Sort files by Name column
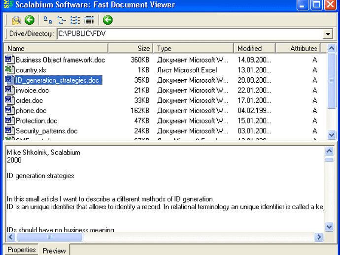The width and height of the screenshot is (340, 255). 56,48
